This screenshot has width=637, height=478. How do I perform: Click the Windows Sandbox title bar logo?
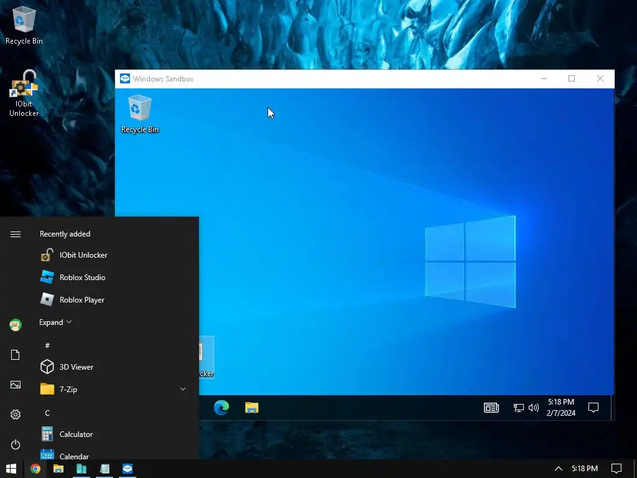click(x=125, y=78)
